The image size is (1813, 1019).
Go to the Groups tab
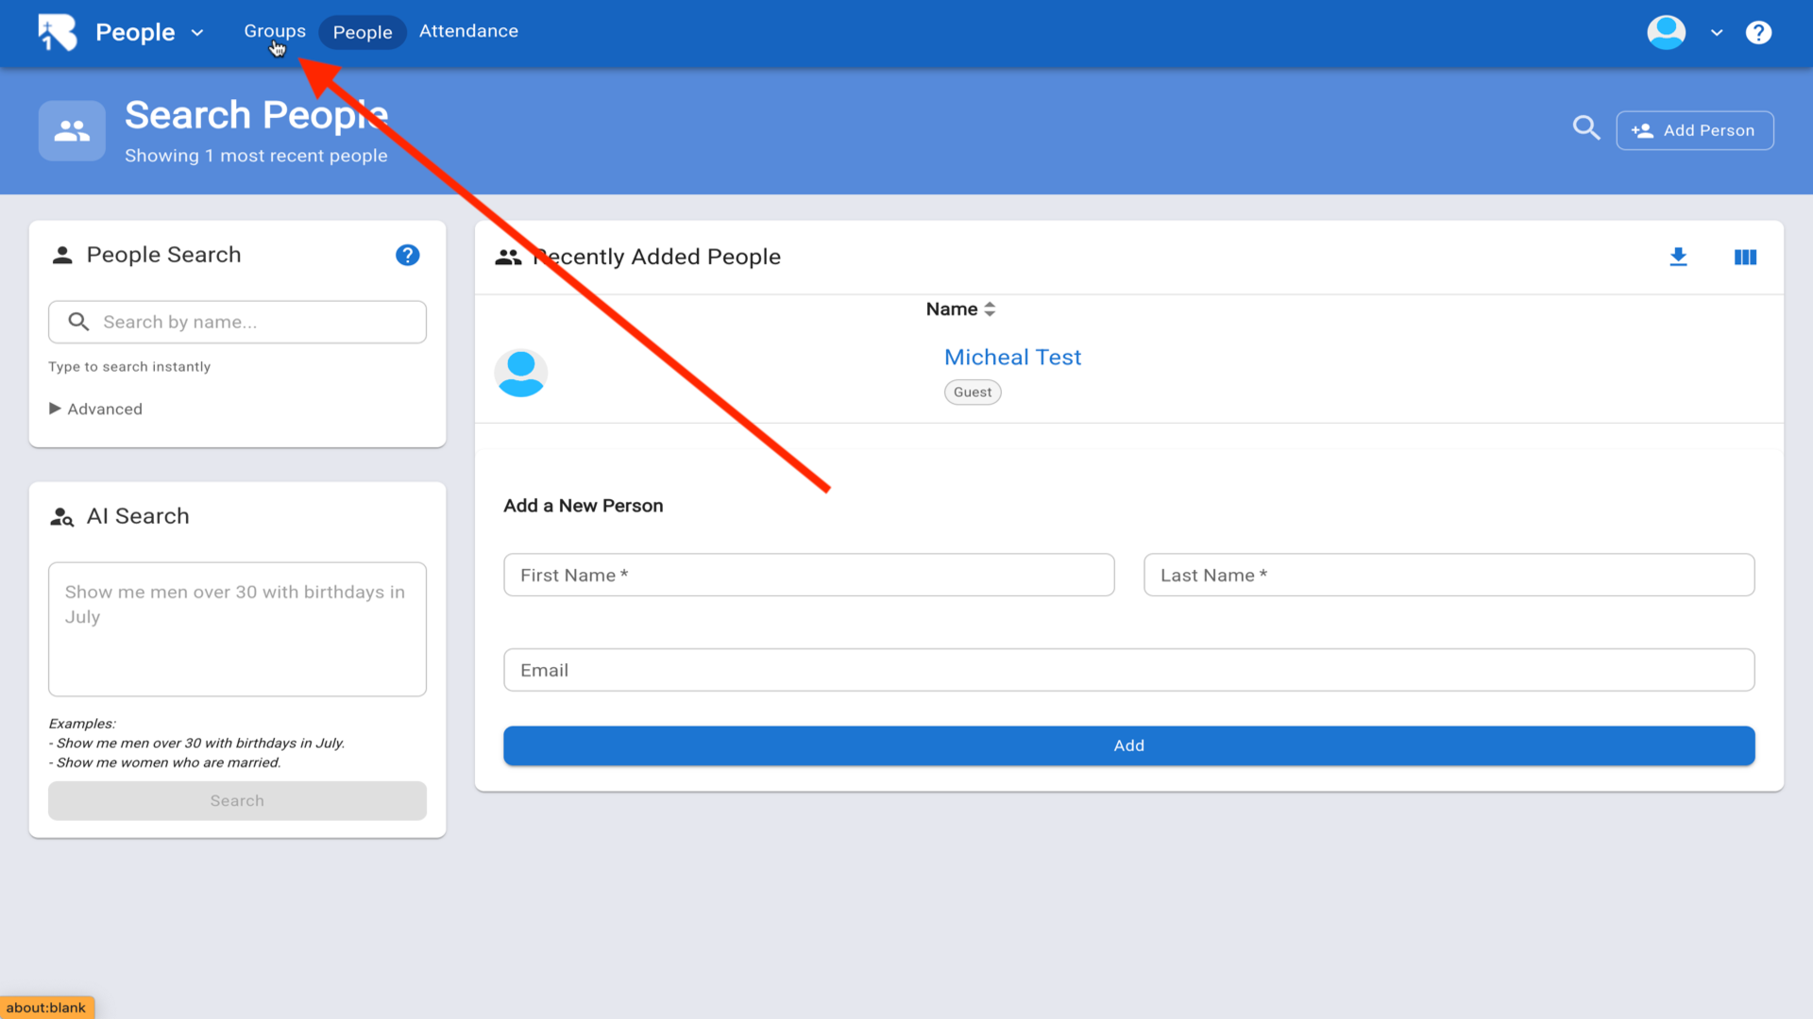point(274,31)
